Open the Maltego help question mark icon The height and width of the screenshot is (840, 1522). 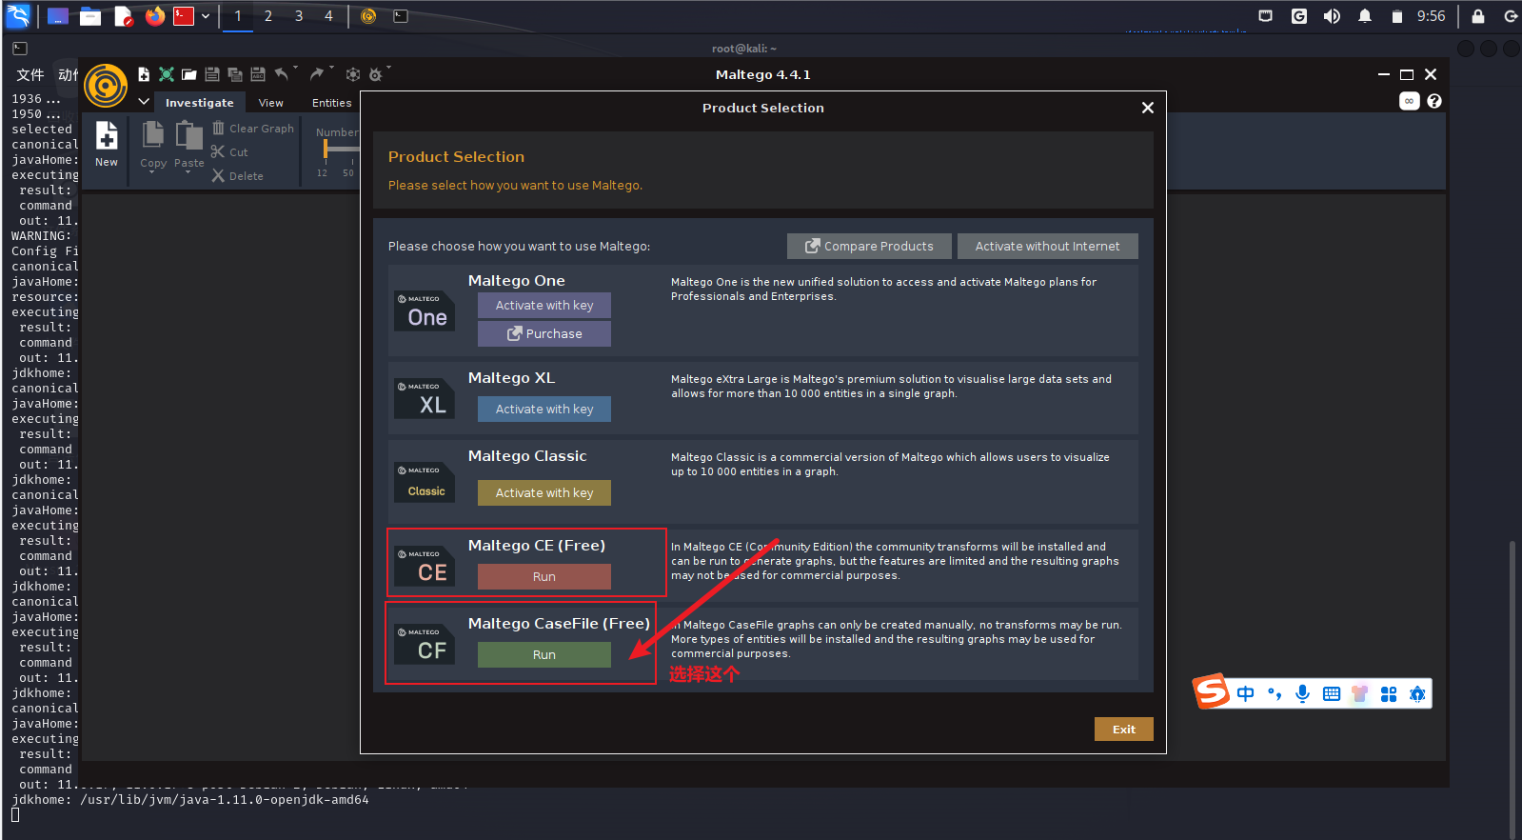point(1434,101)
